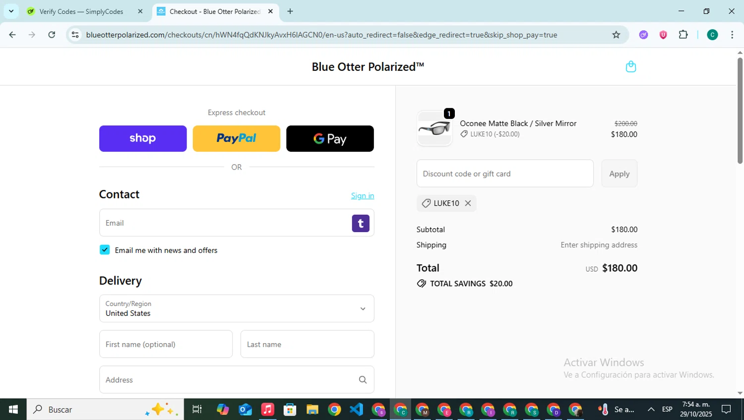Click Oconee Matte Black / Silver Mirror name
Viewport: 744px width, 420px height.
click(x=518, y=123)
